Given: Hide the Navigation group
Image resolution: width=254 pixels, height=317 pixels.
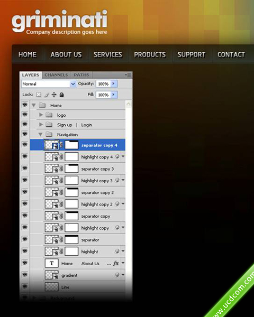Looking at the screenshot, I should coord(25,134).
